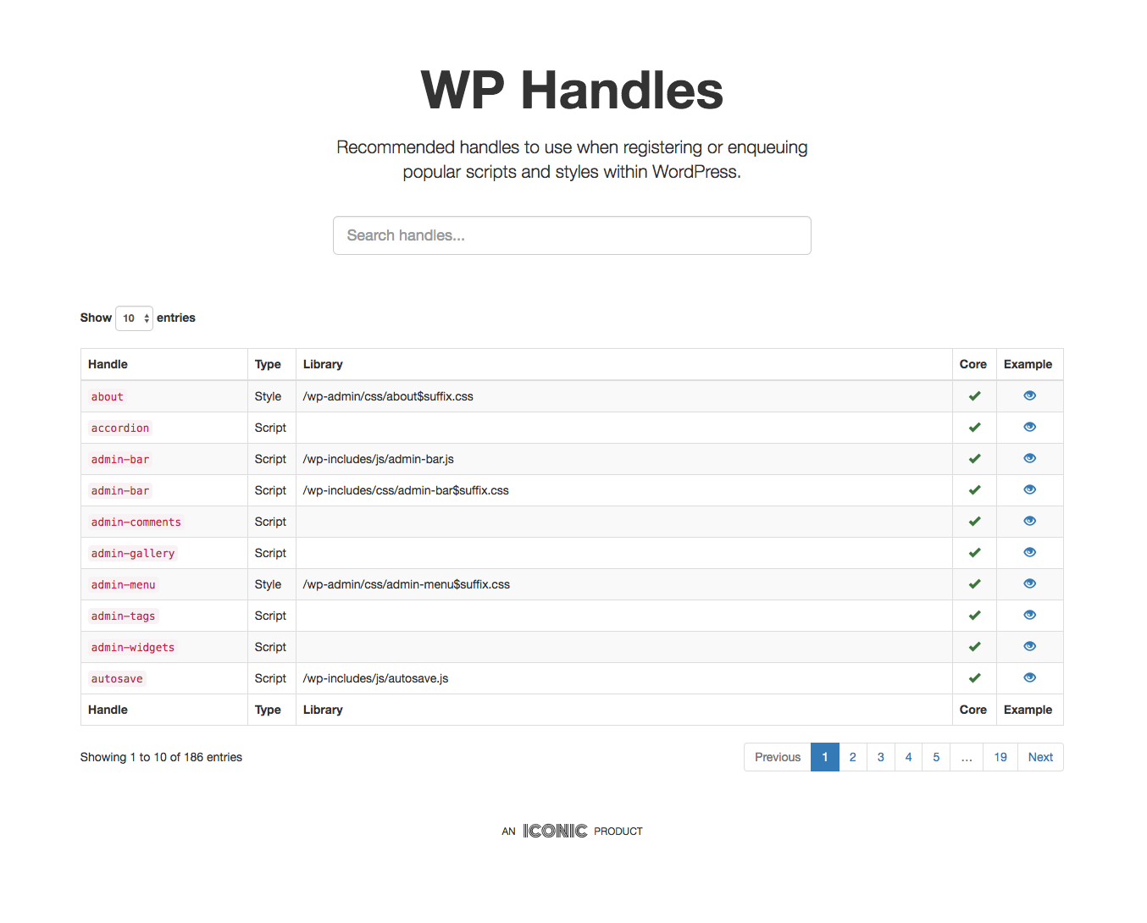Click the ICONIC logo link in the footer
Image resolution: width=1147 pixels, height=923 pixels.
tap(553, 830)
